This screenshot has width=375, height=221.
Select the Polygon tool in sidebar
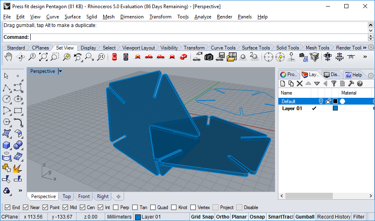[x=7, y=122]
